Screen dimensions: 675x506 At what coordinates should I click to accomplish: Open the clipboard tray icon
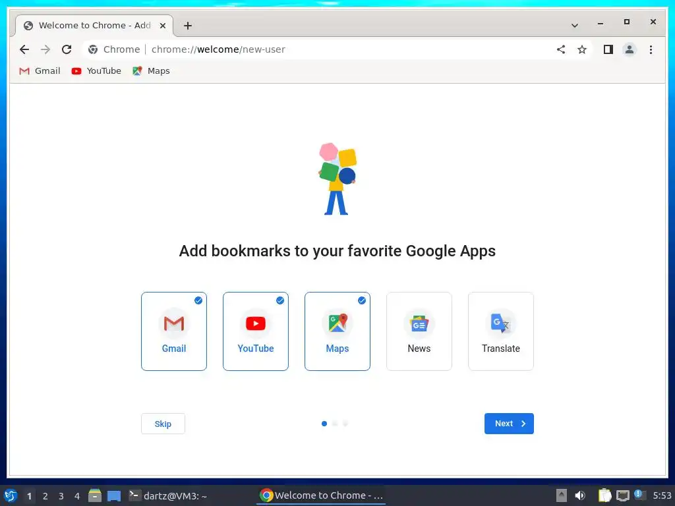pyautogui.click(x=605, y=495)
